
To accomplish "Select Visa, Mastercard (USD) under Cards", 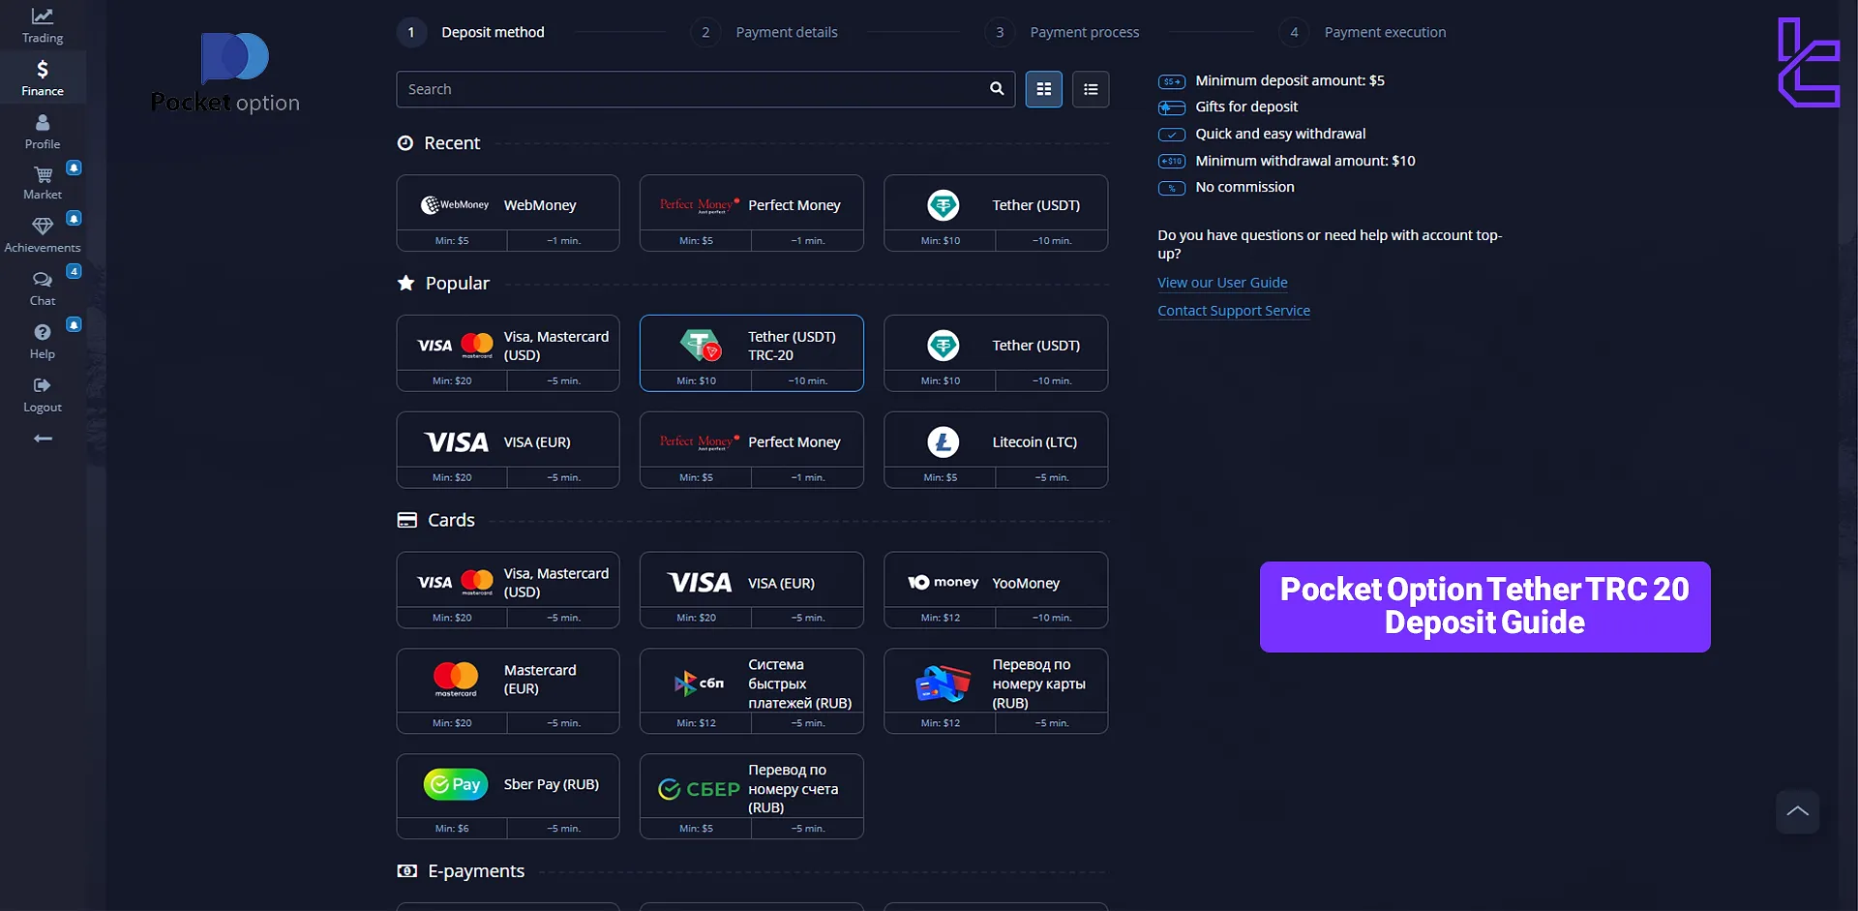I will point(508,591).
